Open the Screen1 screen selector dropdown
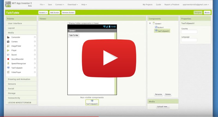Viewport: 218px width, 117px height. [43, 13]
